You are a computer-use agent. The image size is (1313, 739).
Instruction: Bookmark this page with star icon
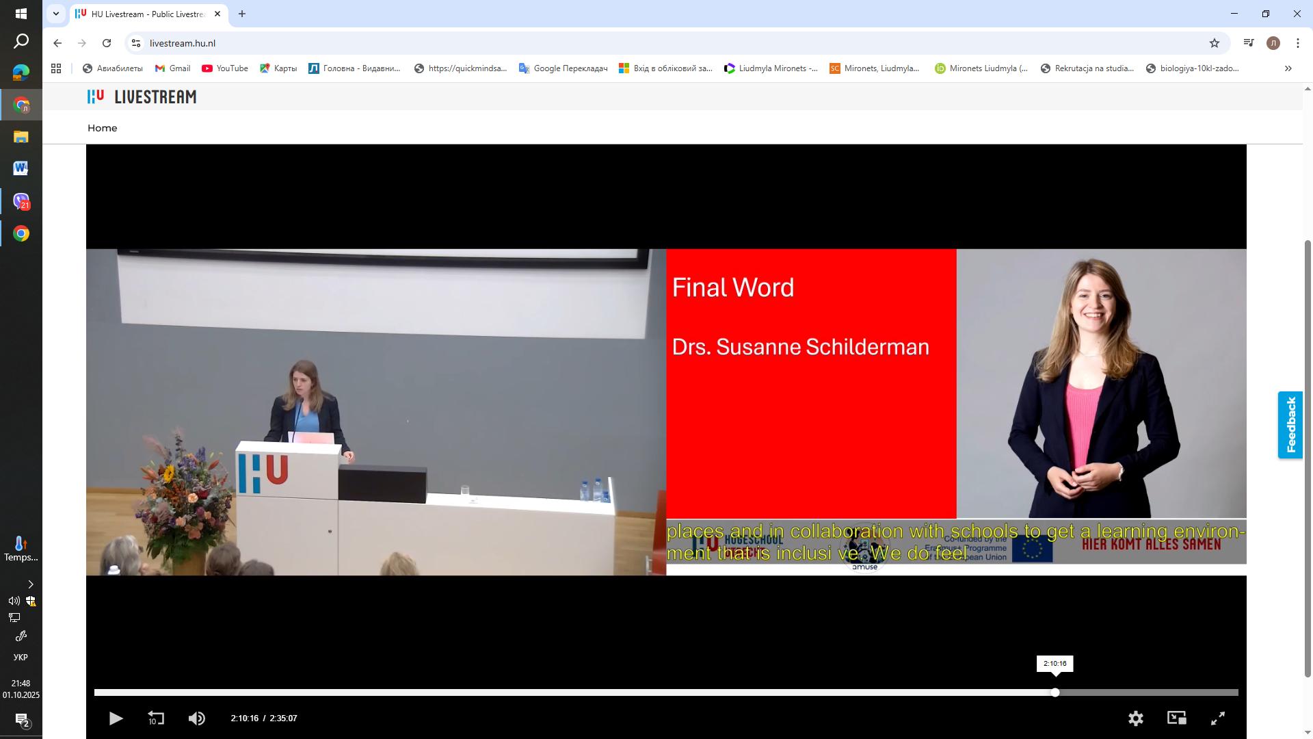1215,43
